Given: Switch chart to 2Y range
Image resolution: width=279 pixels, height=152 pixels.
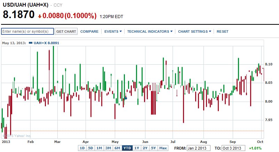Looking at the screenshot, I should point(145,148).
